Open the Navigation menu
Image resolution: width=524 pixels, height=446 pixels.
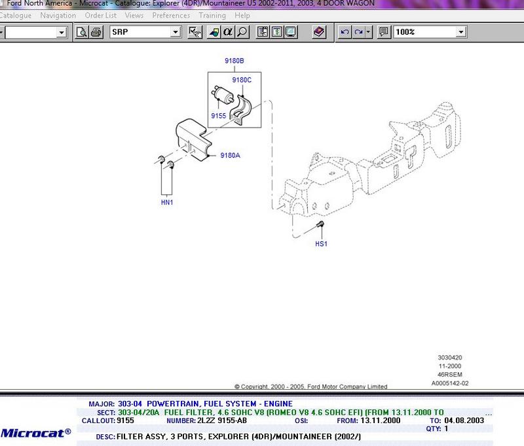tap(58, 15)
